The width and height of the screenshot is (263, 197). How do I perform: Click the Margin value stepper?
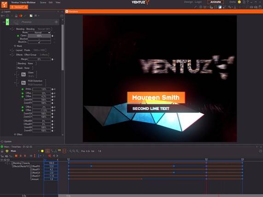[x=53, y=59]
